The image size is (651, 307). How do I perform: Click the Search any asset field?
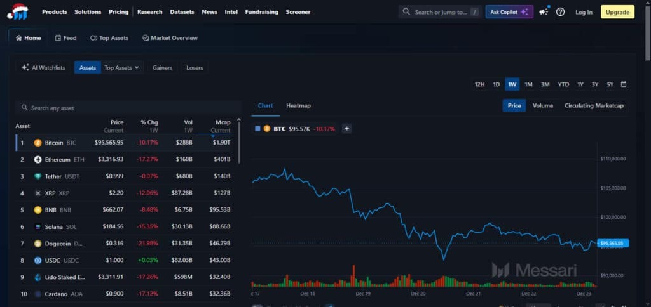point(128,108)
